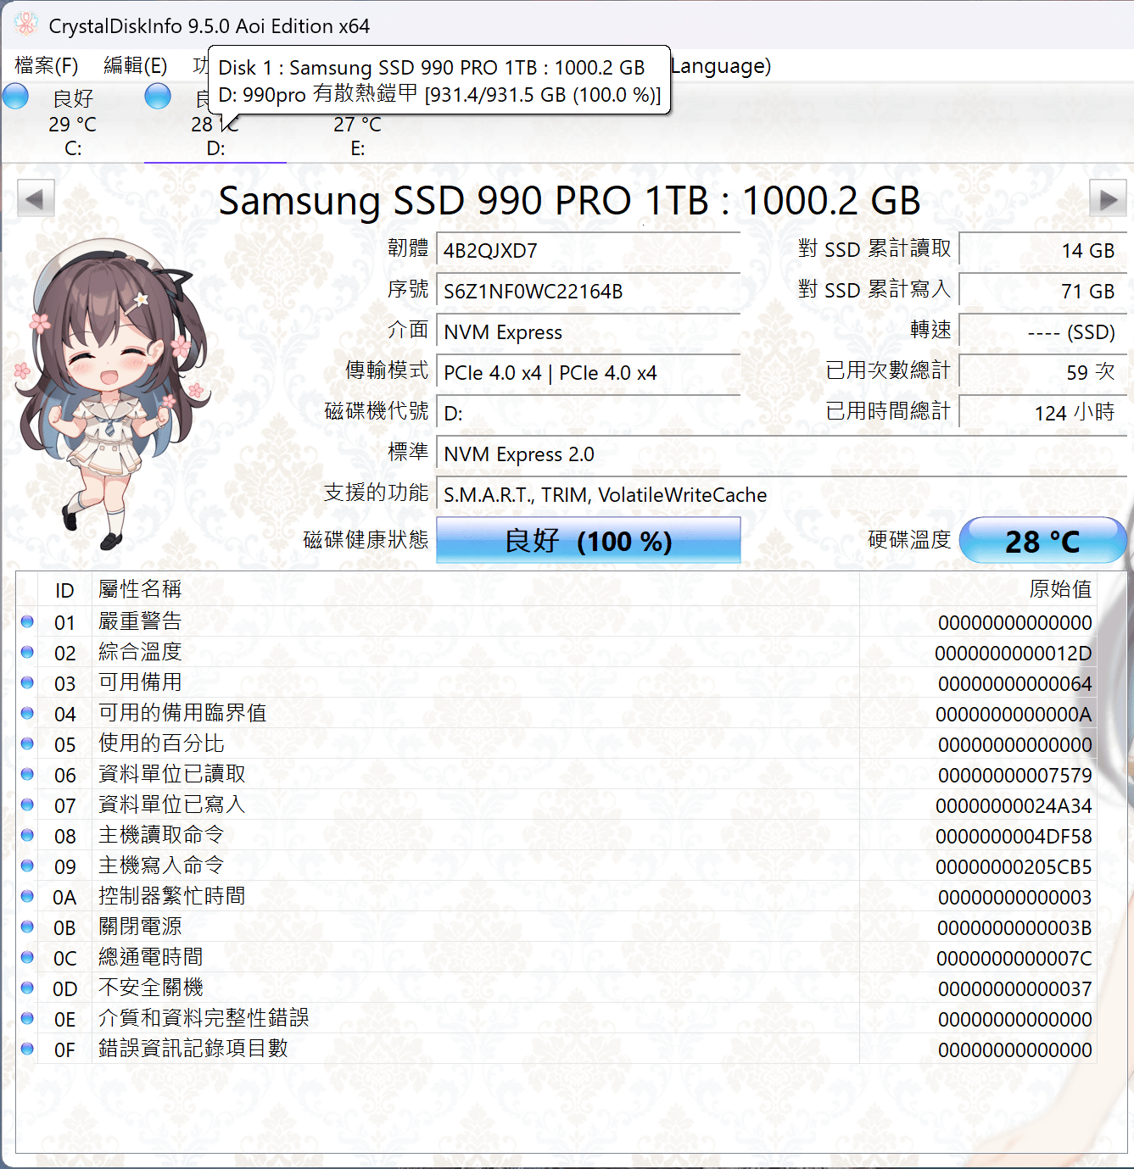Select the 總通電時間 attribute name
Viewport: 1134px width, 1169px height.
coord(150,957)
